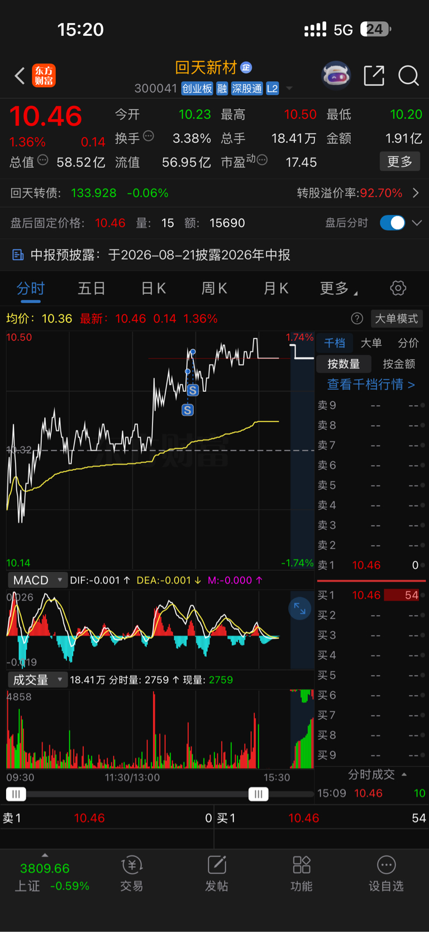
Task: Open chart settings gear icon
Action: tap(398, 288)
